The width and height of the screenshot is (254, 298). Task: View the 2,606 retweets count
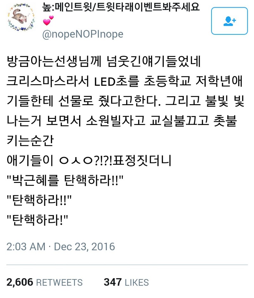point(20,282)
